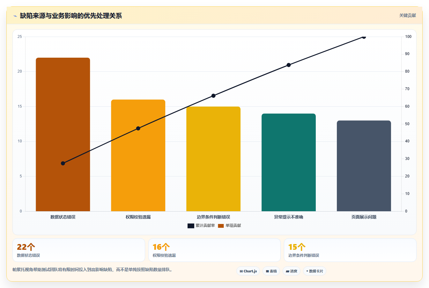Click the cumulative line point over 数据状态错误
Viewport: 429px width, 288px height.
point(63,163)
